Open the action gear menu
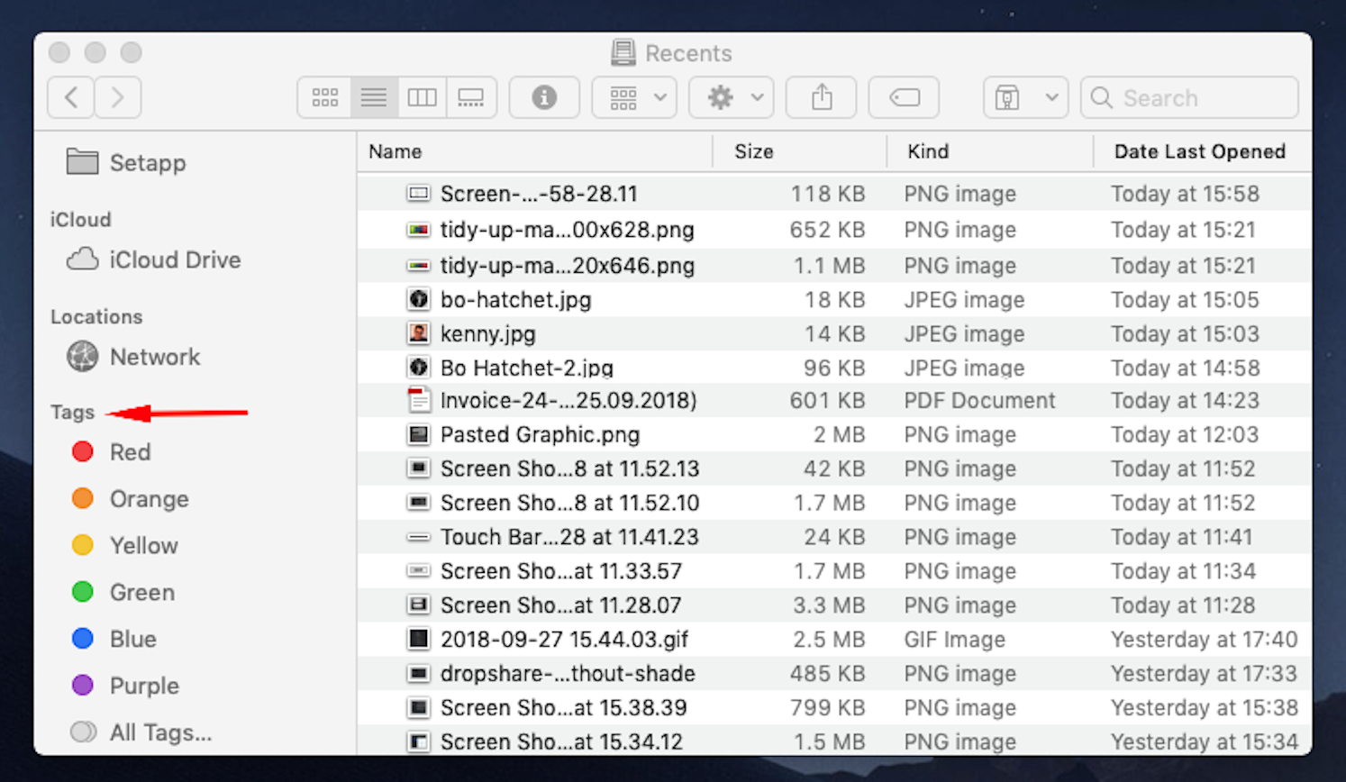This screenshot has width=1346, height=782. point(731,97)
